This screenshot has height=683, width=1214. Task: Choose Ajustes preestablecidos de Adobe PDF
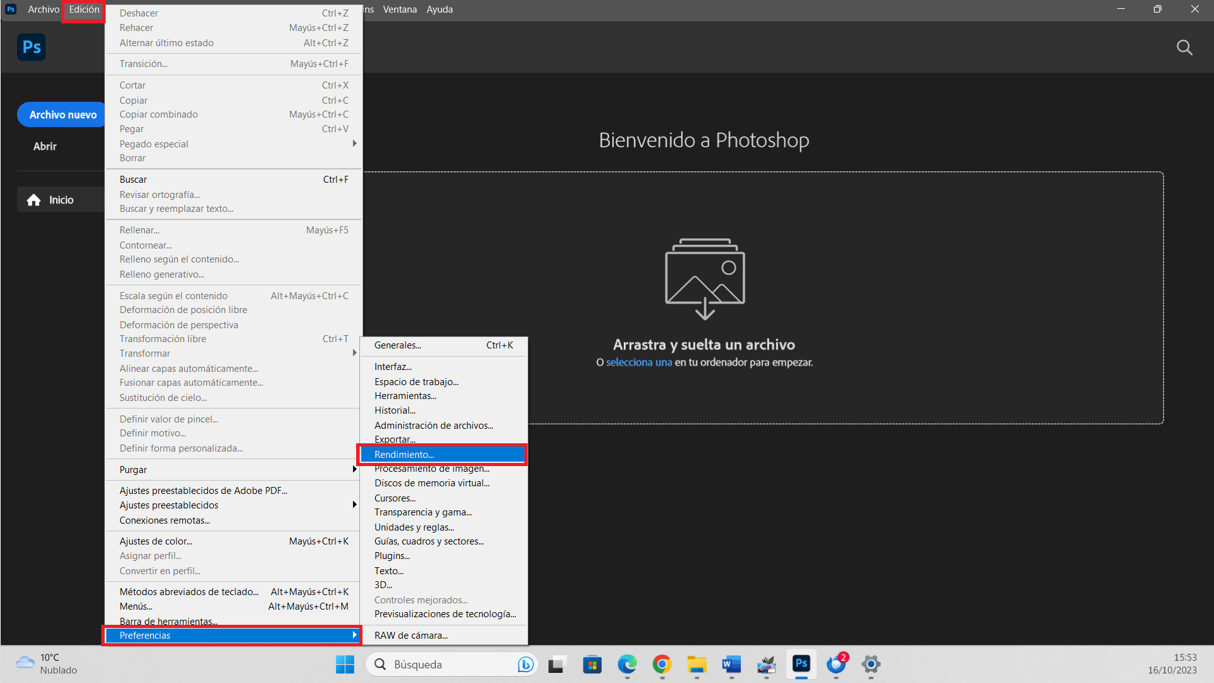click(233, 491)
